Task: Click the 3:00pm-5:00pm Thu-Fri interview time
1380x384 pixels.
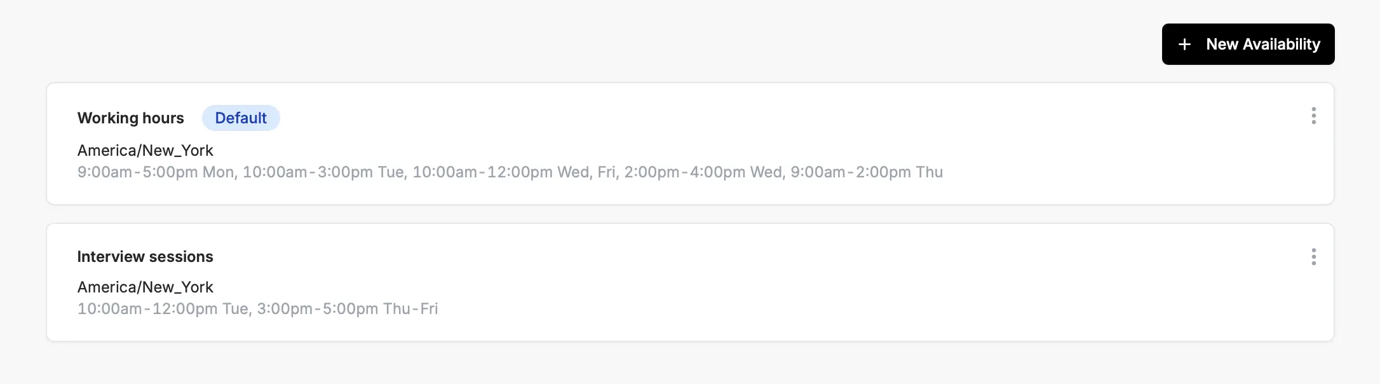Action: point(348,309)
